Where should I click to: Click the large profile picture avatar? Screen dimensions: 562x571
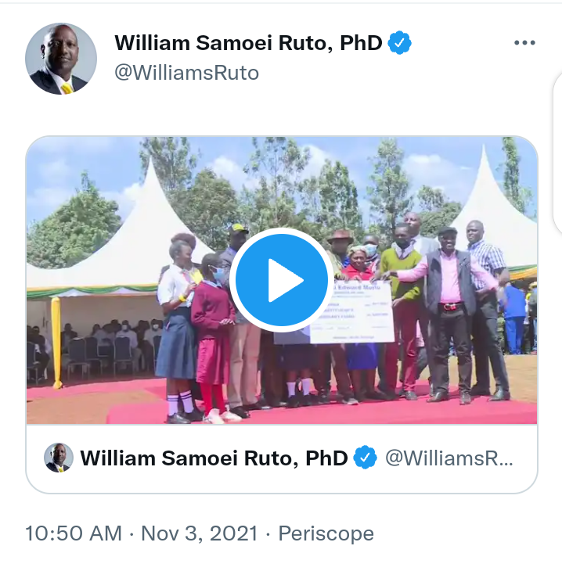tap(61, 59)
